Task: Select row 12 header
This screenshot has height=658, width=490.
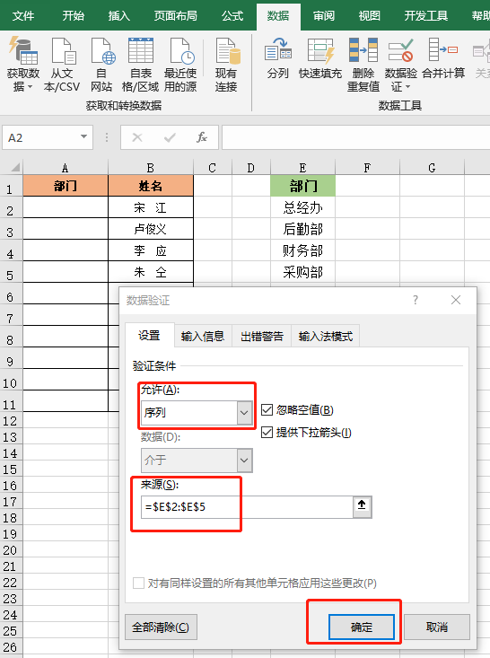Action: [11, 420]
